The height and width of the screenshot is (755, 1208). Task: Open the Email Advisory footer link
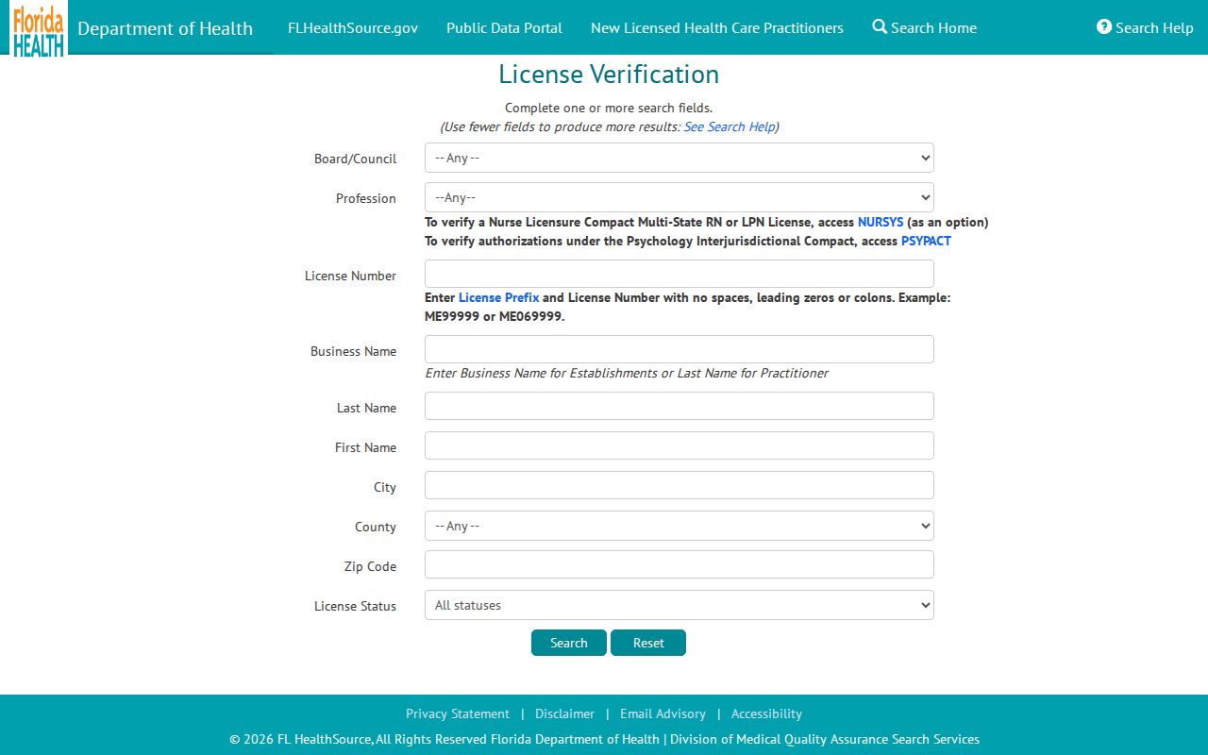tap(663, 713)
